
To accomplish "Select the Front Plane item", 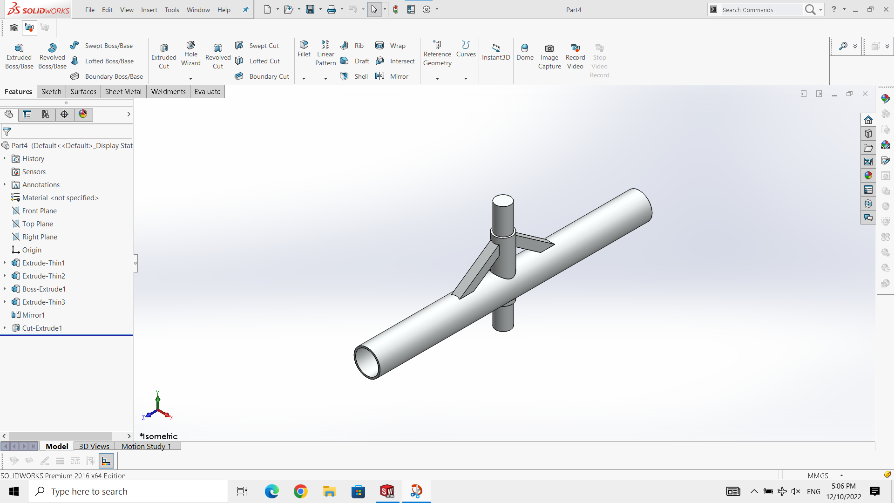I will tap(34, 211).
